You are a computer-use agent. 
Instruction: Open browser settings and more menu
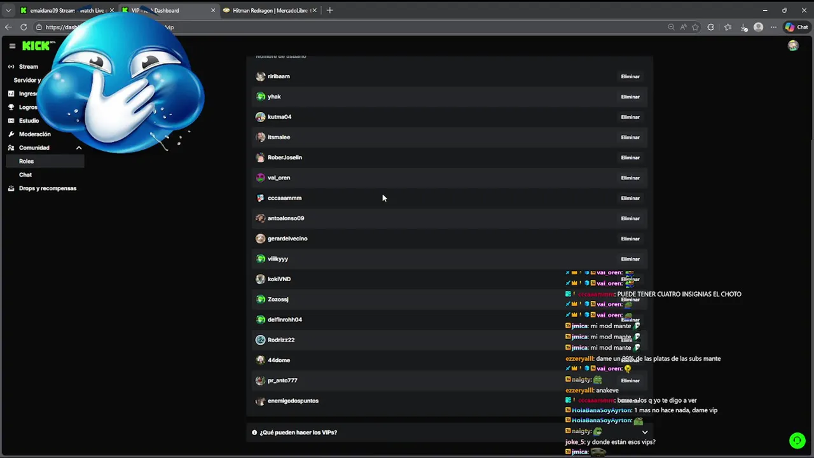click(773, 27)
